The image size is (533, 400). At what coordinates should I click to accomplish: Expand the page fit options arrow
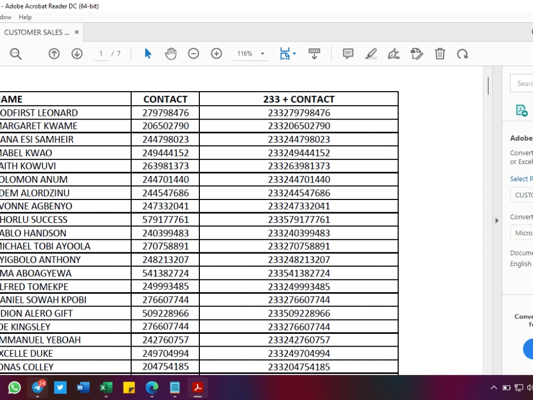pyautogui.click(x=294, y=54)
